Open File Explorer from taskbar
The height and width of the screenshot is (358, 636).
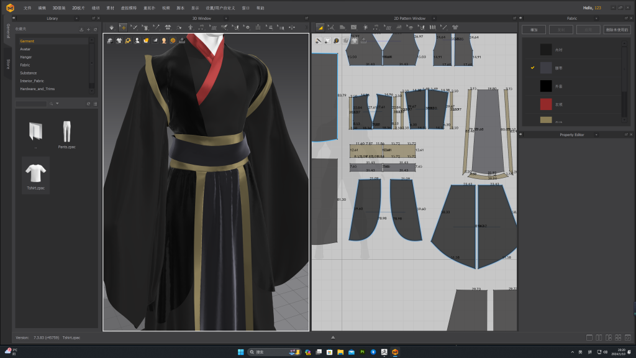tap(340, 352)
